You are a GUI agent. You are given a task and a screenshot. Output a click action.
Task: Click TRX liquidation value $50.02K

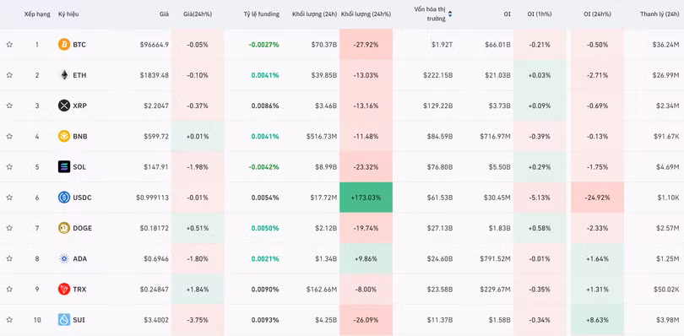coord(667,290)
